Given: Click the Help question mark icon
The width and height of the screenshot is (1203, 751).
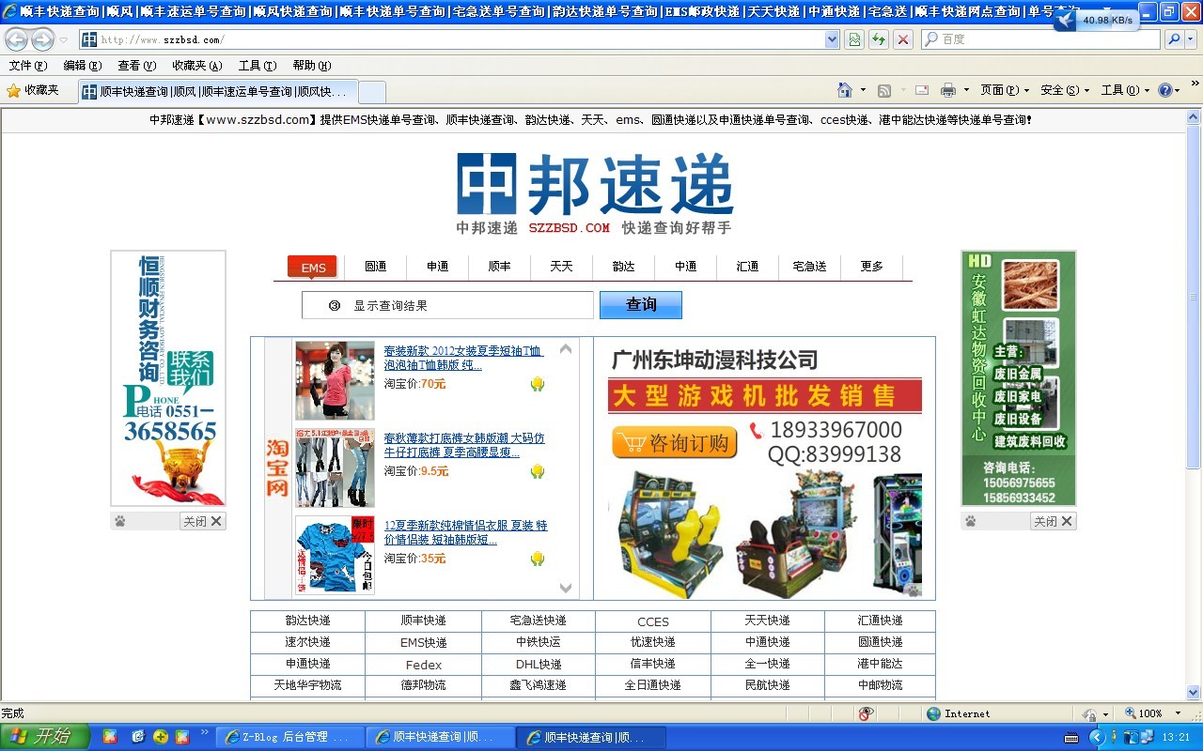Looking at the screenshot, I should 1165,90.
